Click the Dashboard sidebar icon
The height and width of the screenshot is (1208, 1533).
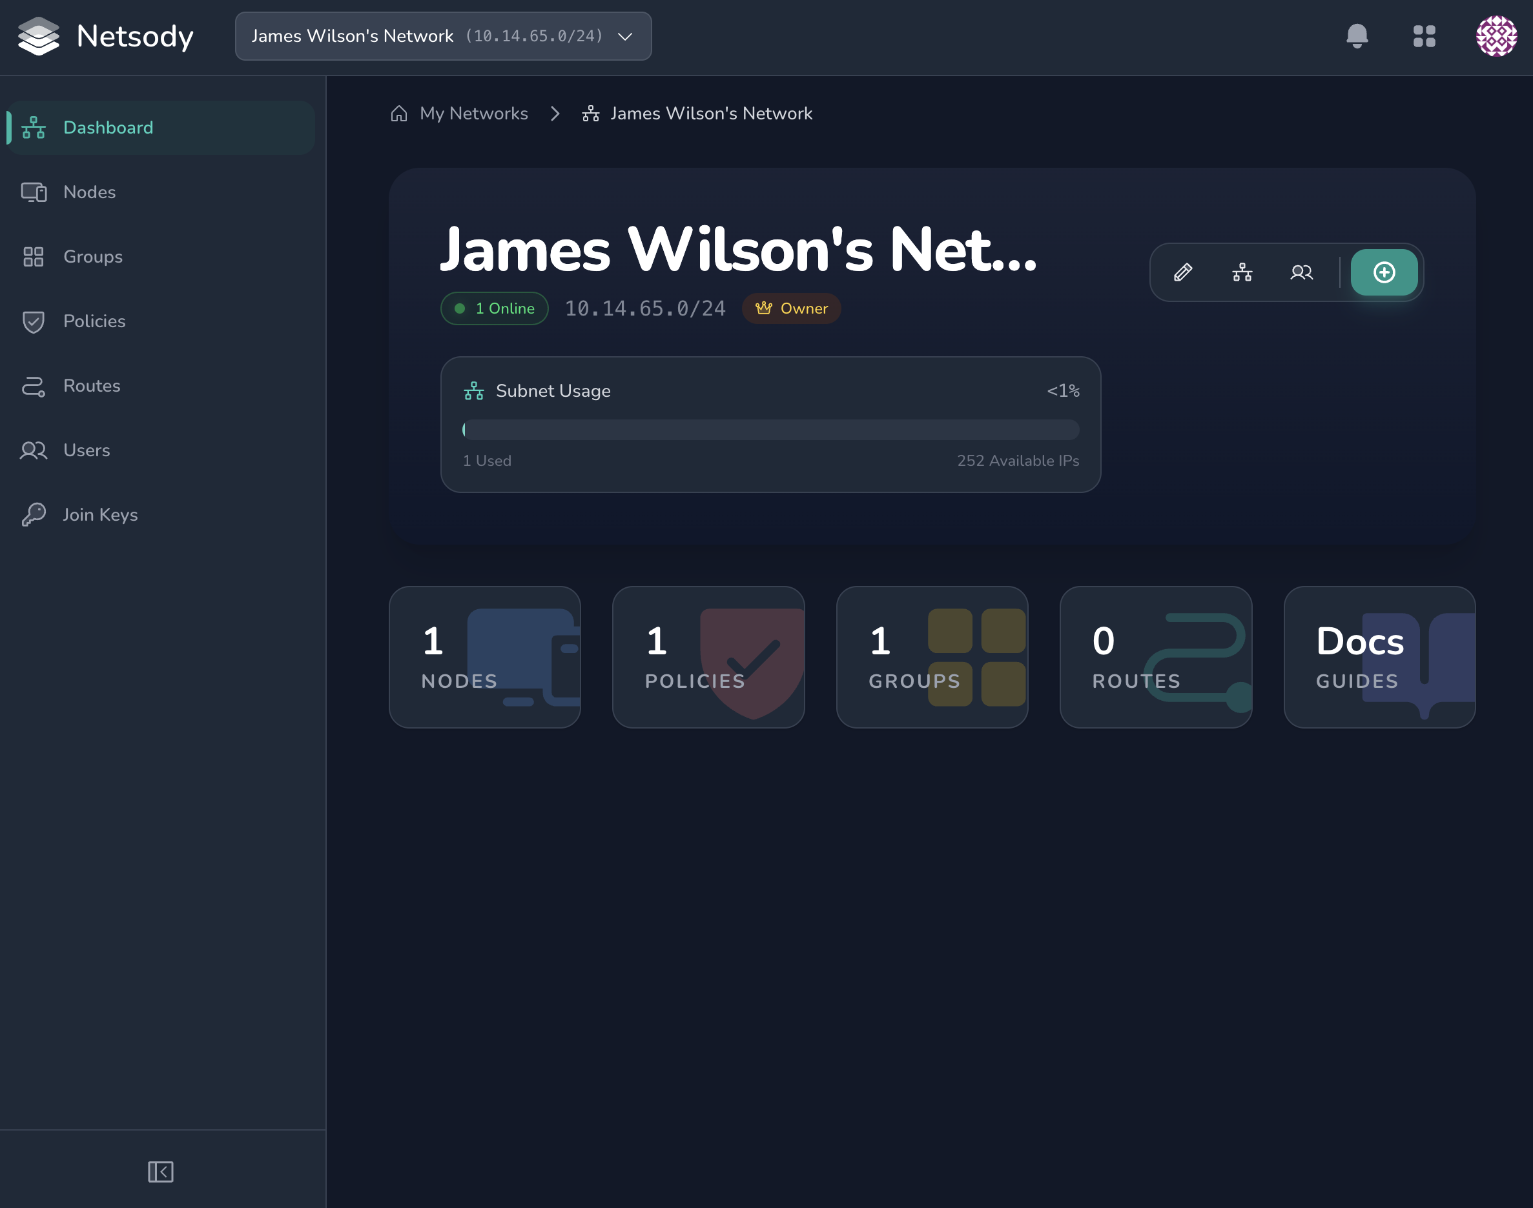point(34,127)
